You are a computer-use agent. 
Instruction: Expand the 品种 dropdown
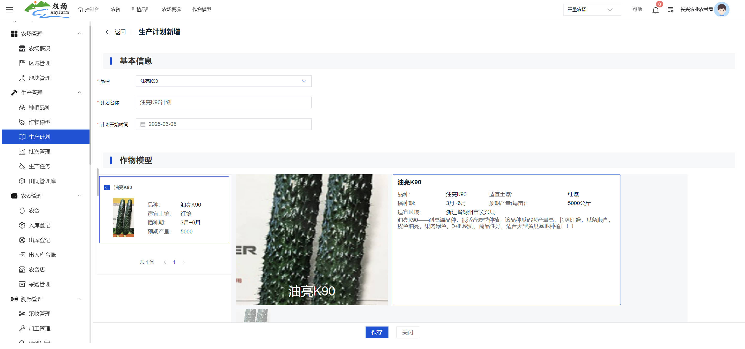click(x=223, y=81)
